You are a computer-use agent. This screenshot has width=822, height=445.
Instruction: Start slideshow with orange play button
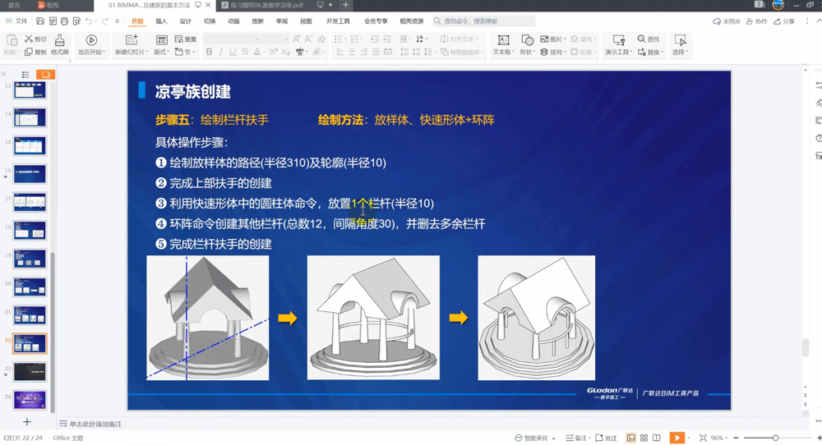click(x=677, y=438)
